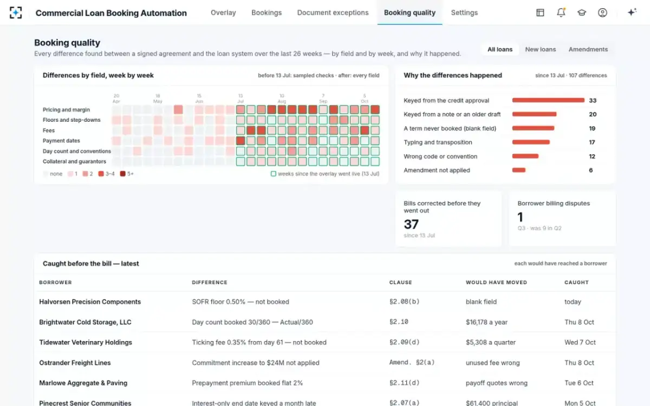Select Pricing and margin cell for 10 Aug week
The image size is (650, 406).
pos(282,110)
